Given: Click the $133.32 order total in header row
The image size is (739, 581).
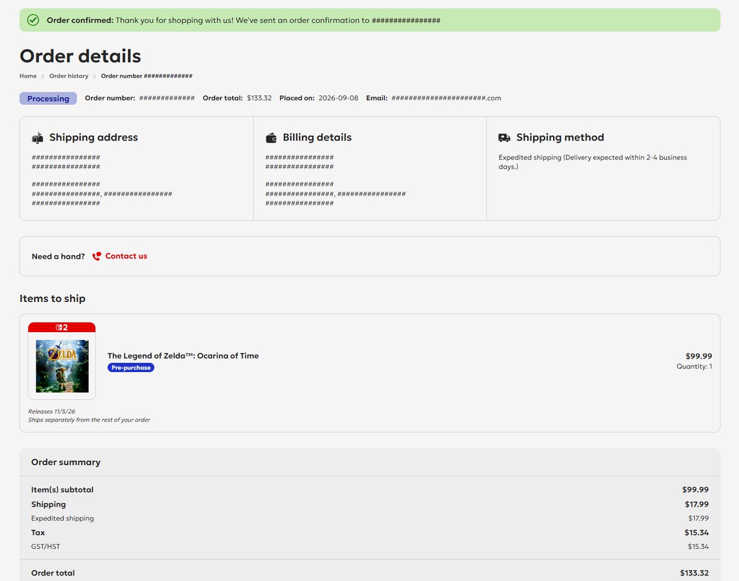Looking at the screenshot, I should click(x=259, y=98).
